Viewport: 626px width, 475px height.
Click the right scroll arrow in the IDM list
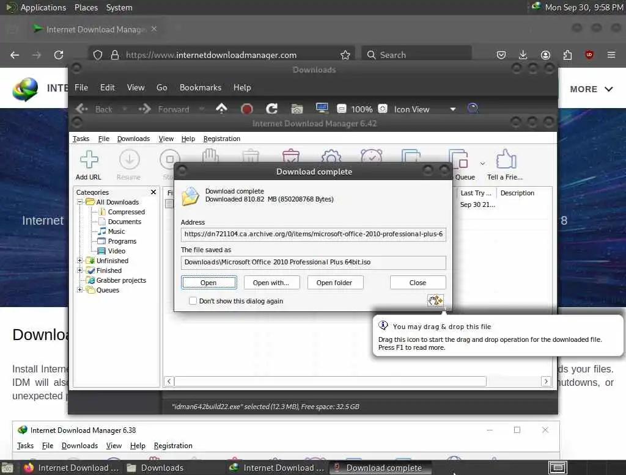click(x=546, y=381)
